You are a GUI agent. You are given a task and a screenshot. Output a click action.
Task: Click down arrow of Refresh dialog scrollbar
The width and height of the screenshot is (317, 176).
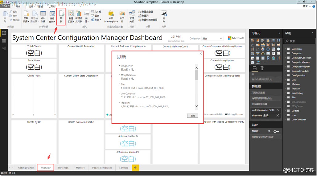(x=196, y=106)
